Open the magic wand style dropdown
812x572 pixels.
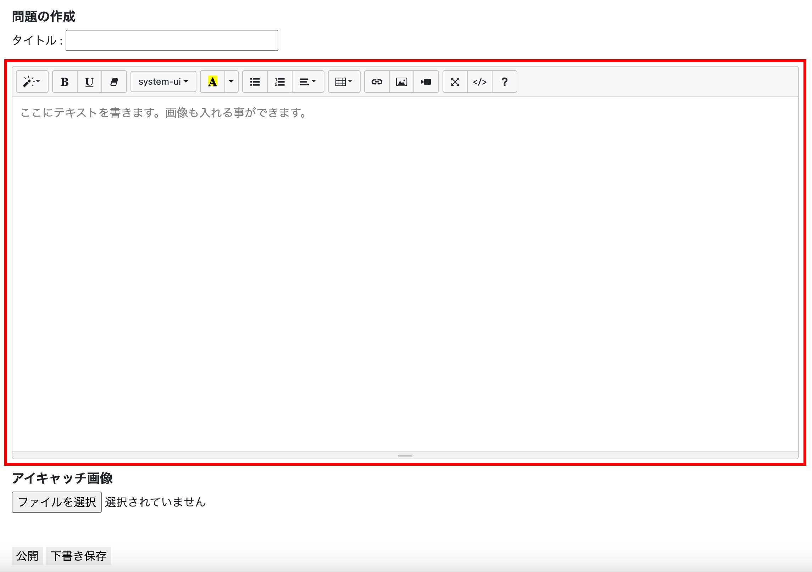(x=32, y=82)
